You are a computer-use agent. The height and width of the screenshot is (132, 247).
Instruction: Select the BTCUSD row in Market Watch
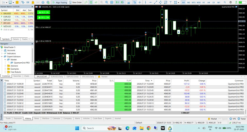tap(17, 23)
